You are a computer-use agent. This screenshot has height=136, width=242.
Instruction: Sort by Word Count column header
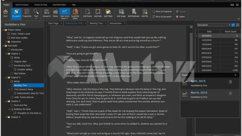click(x=231, y=32)
